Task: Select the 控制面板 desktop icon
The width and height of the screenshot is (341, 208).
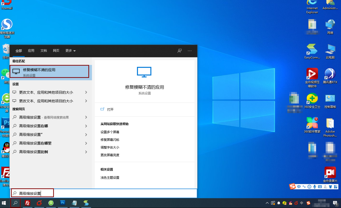Action: [330, 101]
